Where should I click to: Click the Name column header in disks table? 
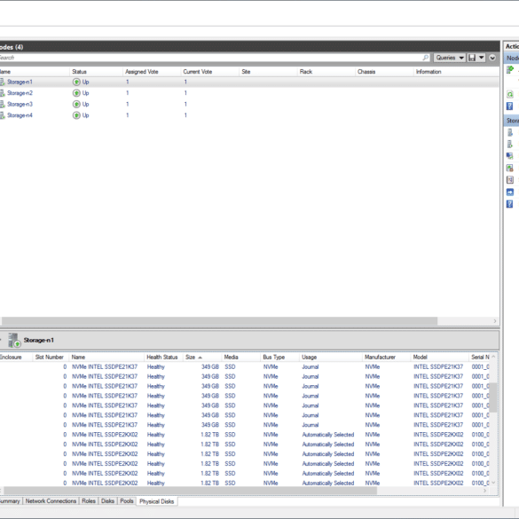click(106, 358)
